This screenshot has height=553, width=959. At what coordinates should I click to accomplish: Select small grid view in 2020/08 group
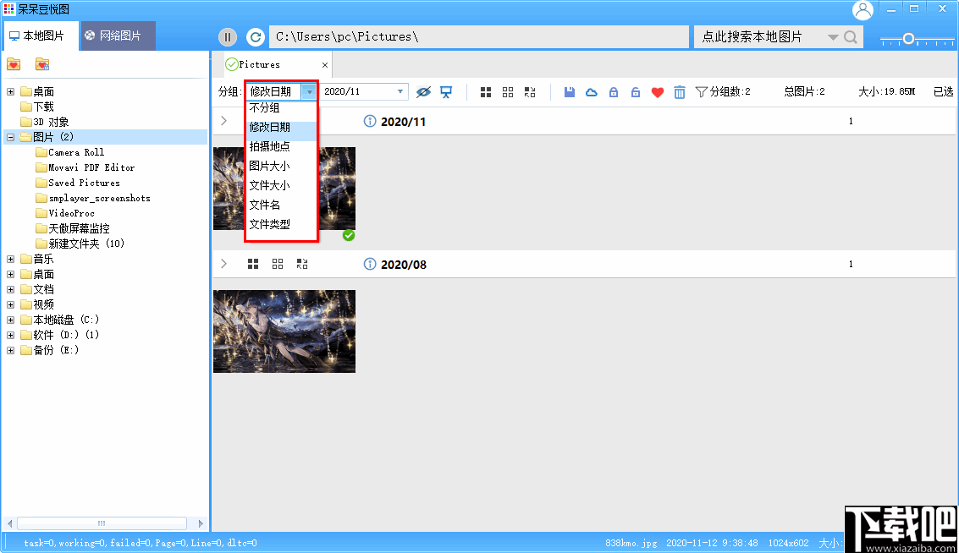pos(278,264)
